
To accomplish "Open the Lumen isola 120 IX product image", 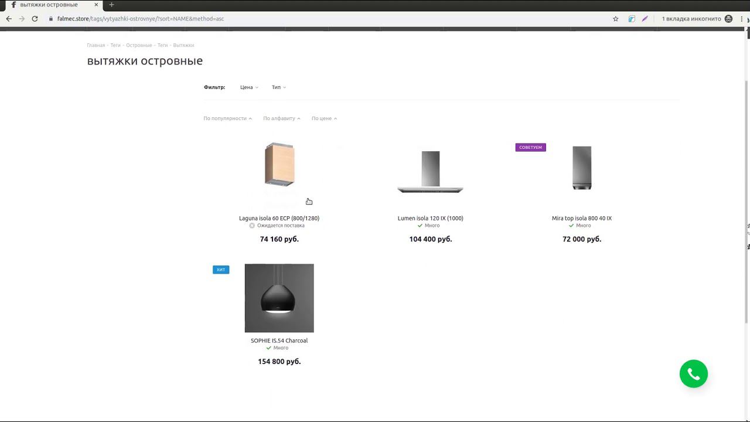I will click(x=431, y=172).
